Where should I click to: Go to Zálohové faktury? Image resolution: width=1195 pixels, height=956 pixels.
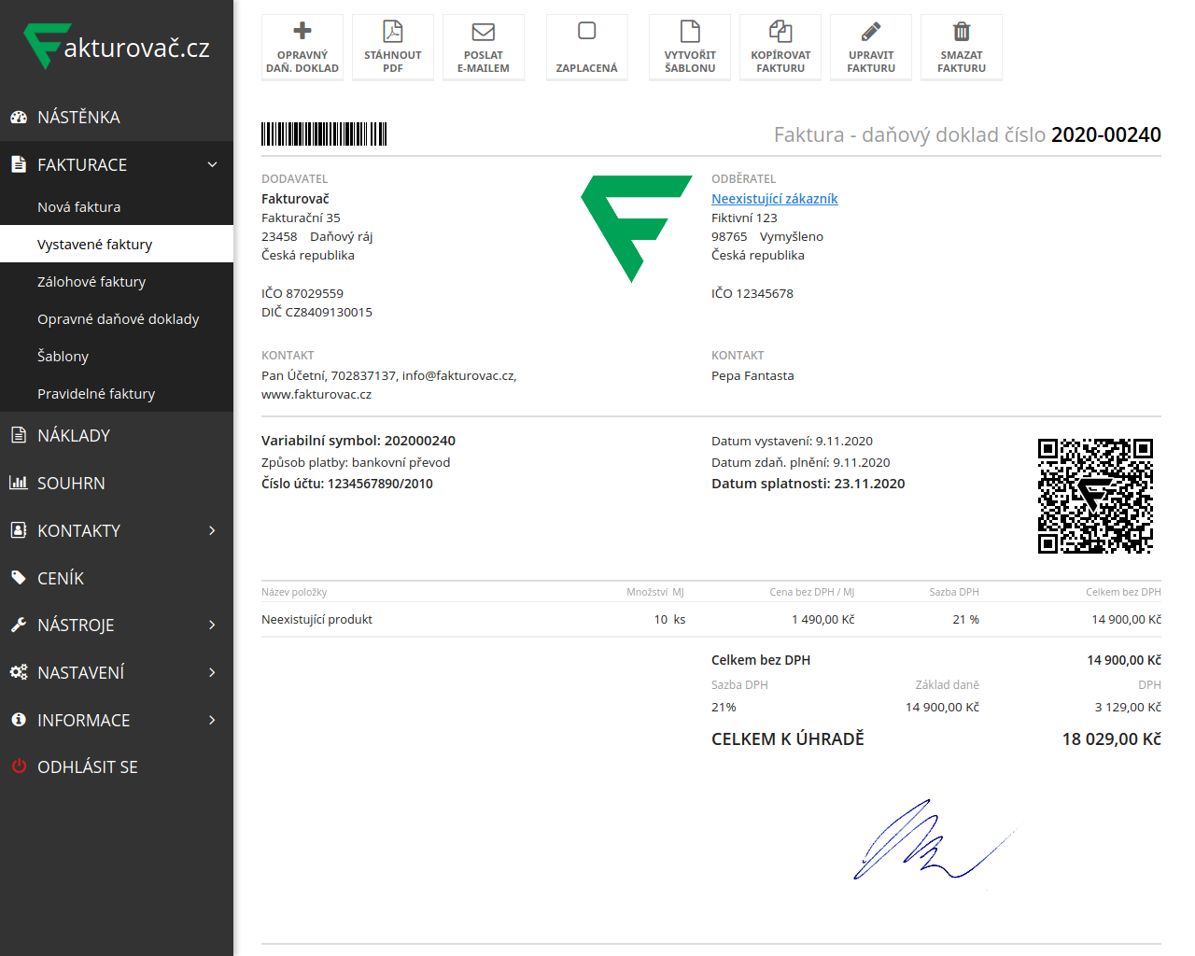pos(91,282)
